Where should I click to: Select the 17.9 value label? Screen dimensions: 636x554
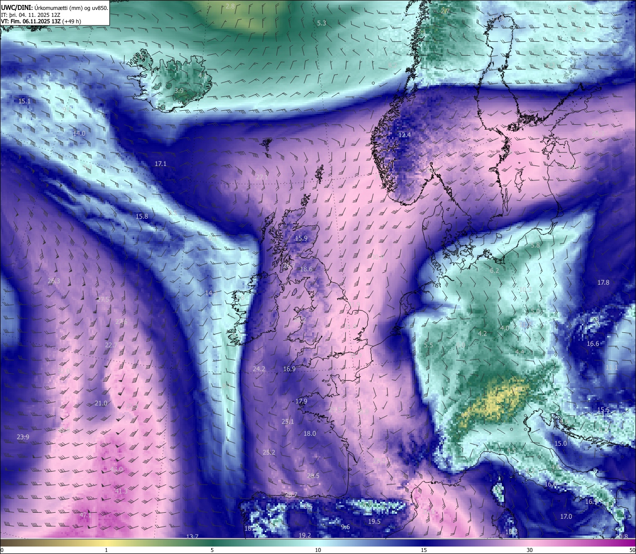coord(301,401)
